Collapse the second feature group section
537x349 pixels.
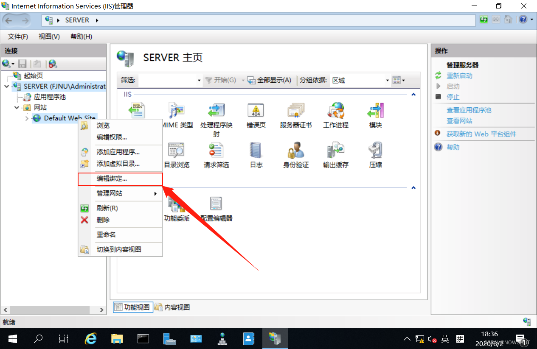[413, 187]
